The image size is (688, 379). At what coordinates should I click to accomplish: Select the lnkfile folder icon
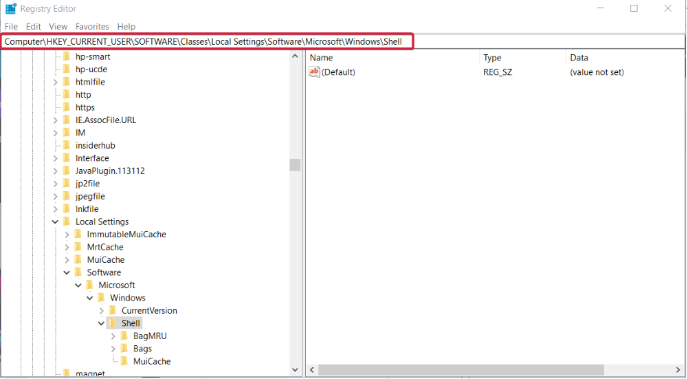click(x=67, y=209)
